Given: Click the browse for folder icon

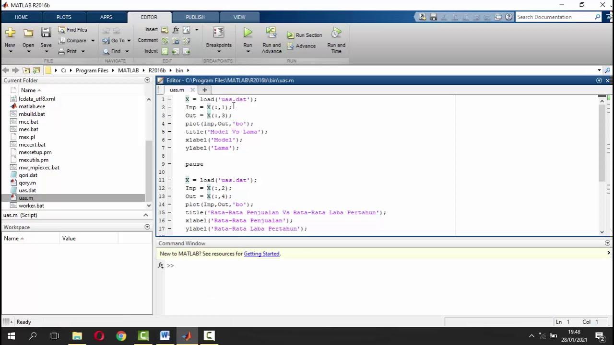Looking at the screenshot, I should pos(36,70).
